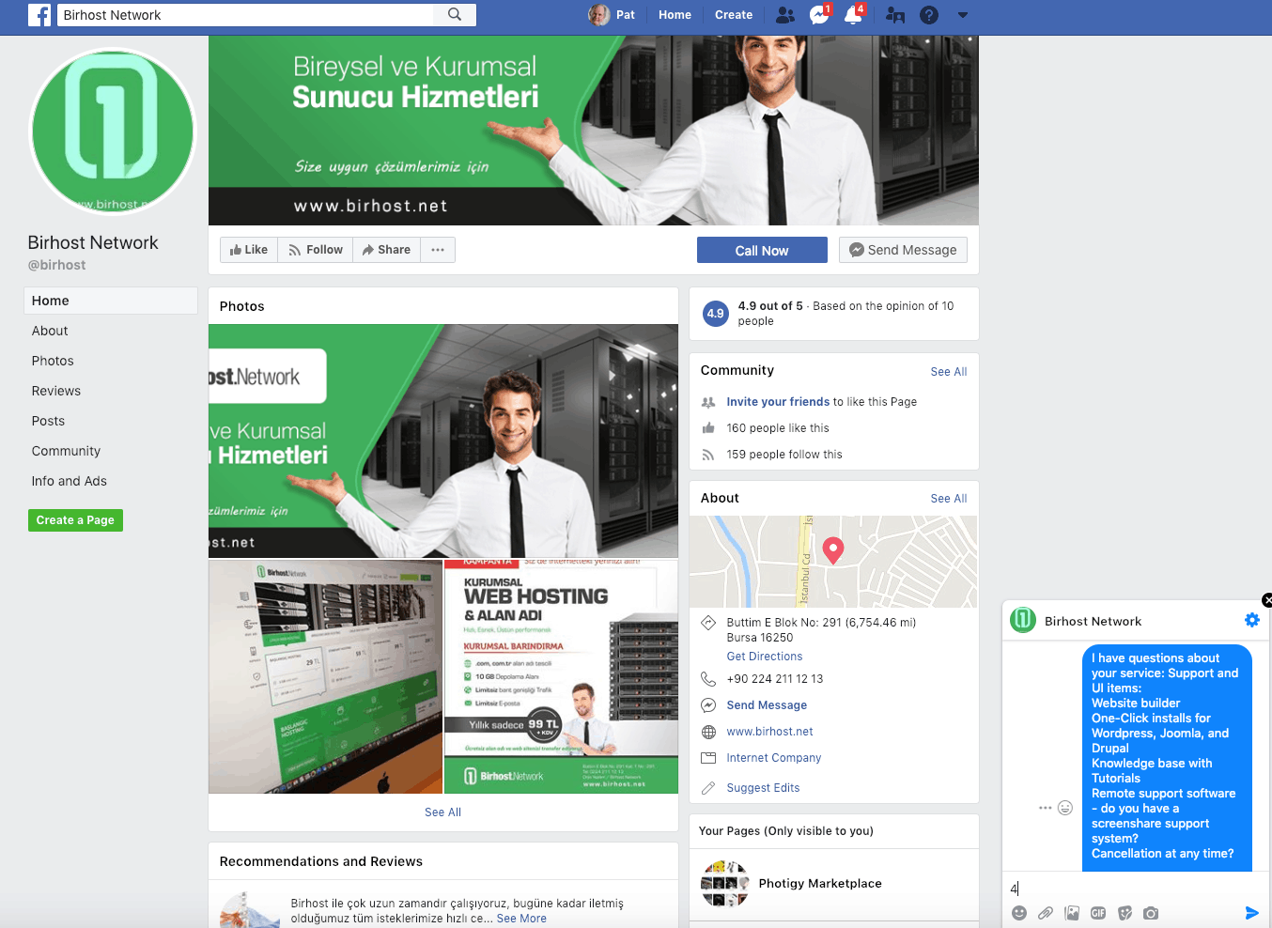Select Home tab in left sidebar

pyautogui.click(x=111, y=301)
